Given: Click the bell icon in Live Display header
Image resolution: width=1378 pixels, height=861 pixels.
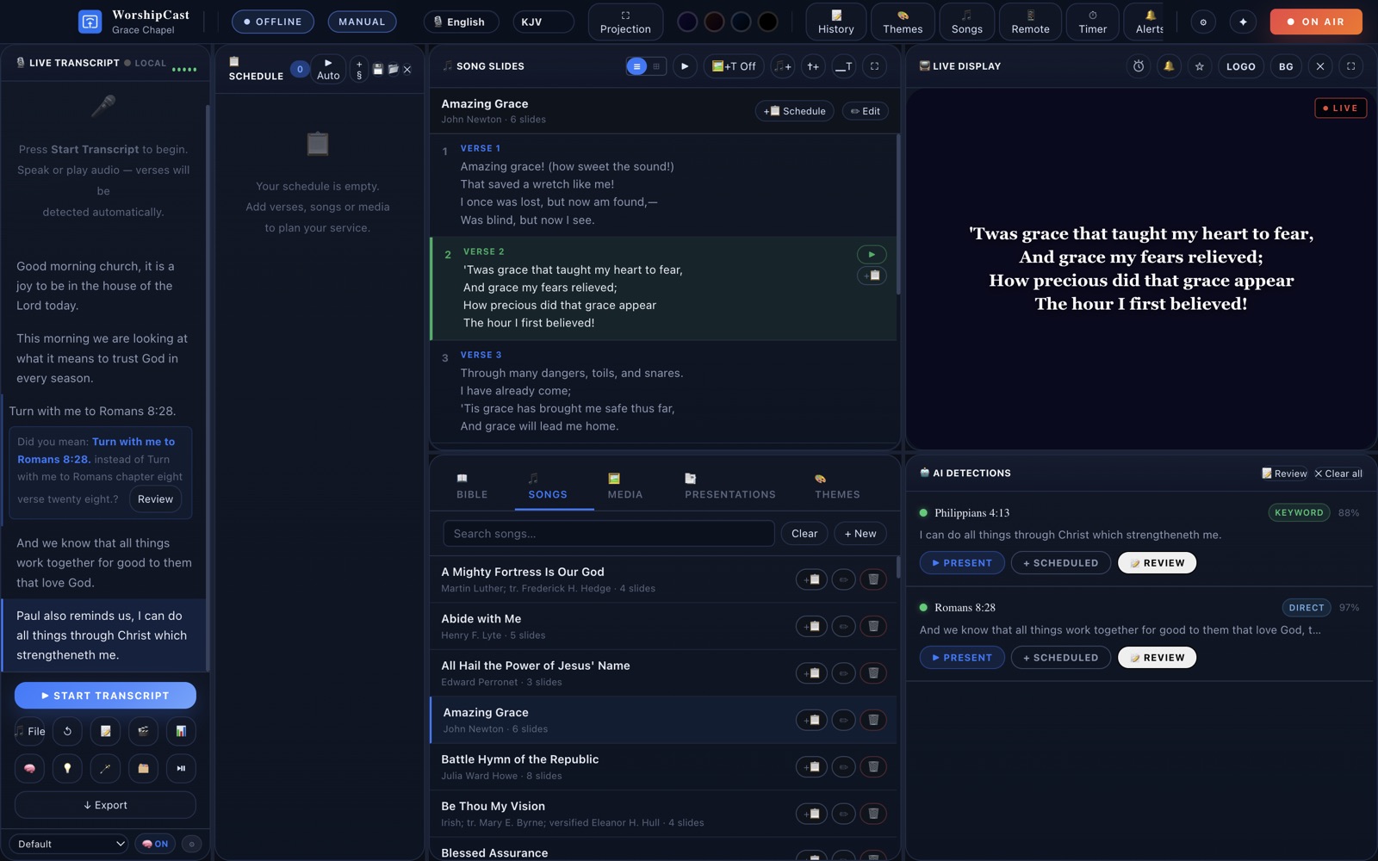Looking at the screenshot, I should 1169,66.
